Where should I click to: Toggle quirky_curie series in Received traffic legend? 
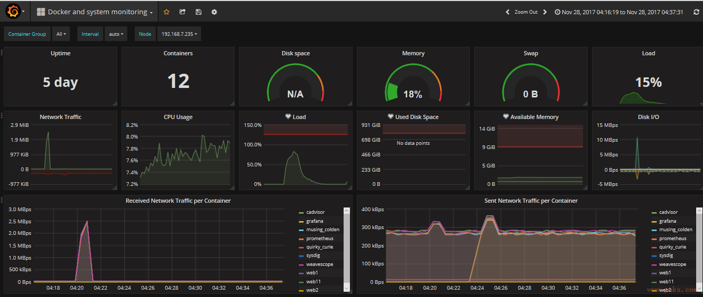coord(319,247)
